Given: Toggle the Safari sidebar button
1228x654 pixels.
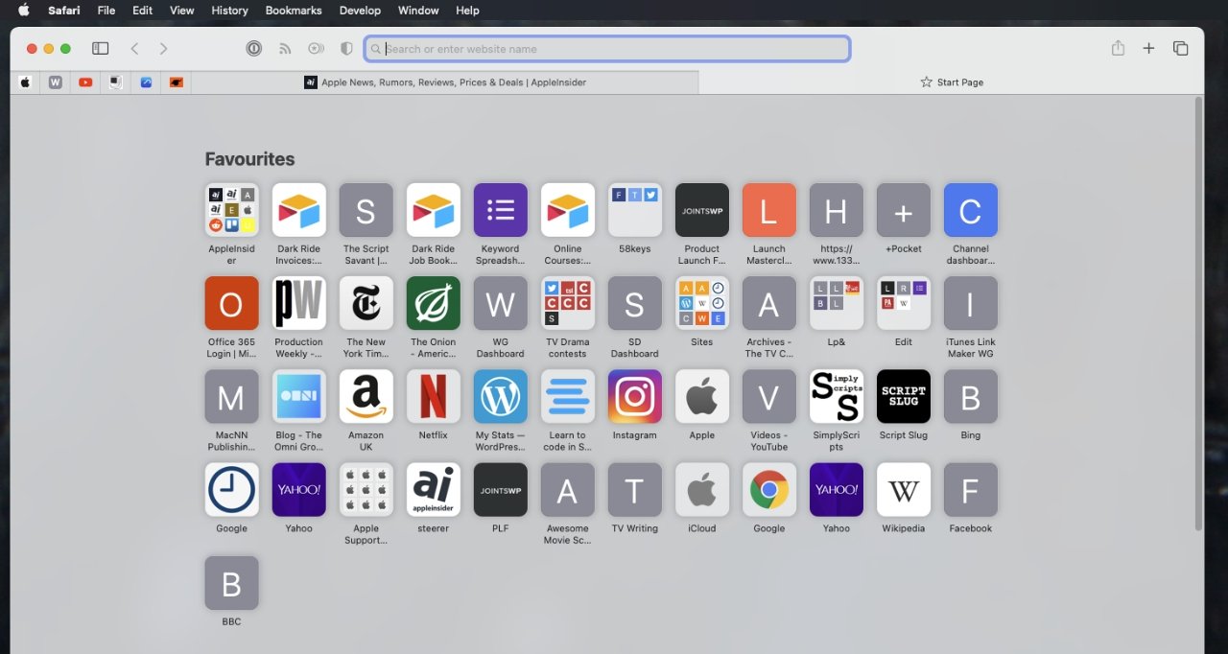Looking at the screenshot, I should (100, 48).
